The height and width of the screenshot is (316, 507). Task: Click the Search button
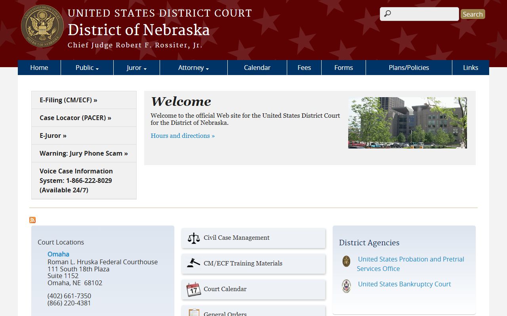pos(473,14)
